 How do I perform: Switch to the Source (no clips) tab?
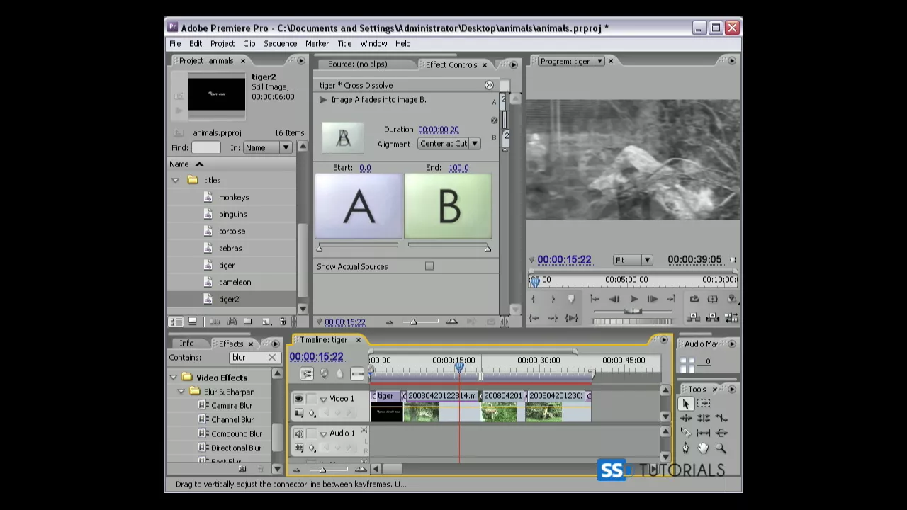coord(357,64)
